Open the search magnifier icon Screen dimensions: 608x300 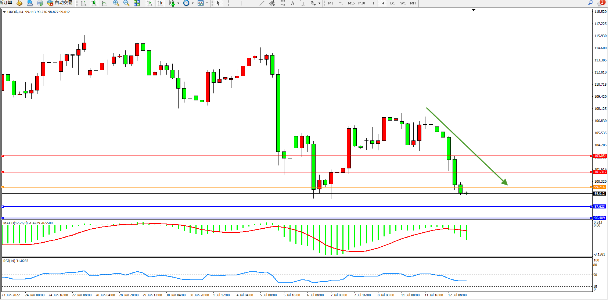[x=590, y=3]
